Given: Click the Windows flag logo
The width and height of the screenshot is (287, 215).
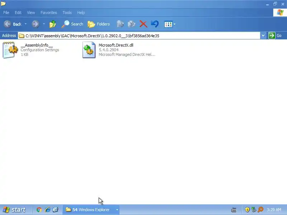Looking at the screenshot, I should tap(280, 13).
